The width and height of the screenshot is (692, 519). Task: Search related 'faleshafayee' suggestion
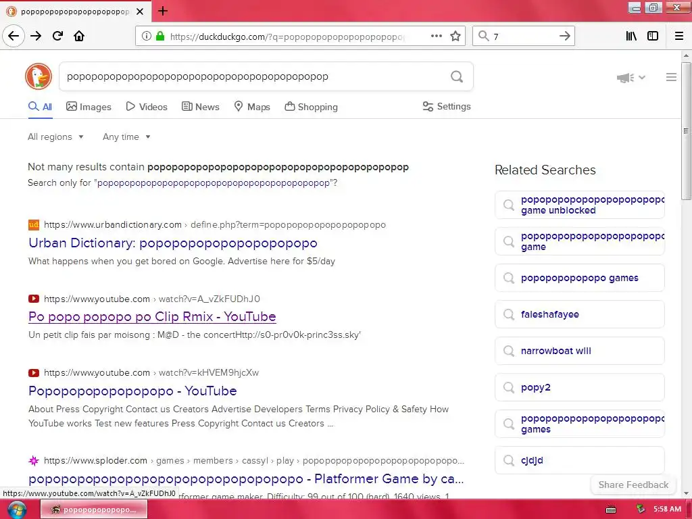coord(579,314)
